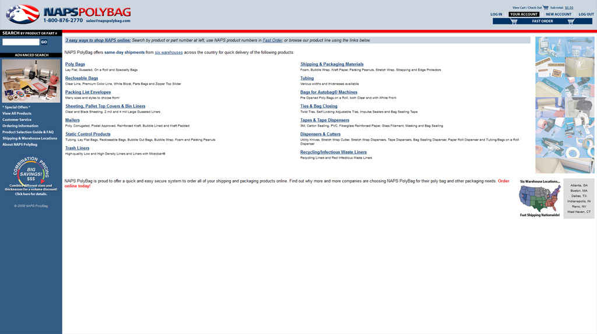The image size is (597, 334).
Task: Click 'Click here for details' under pricing badge
Action: coord(31,194)
